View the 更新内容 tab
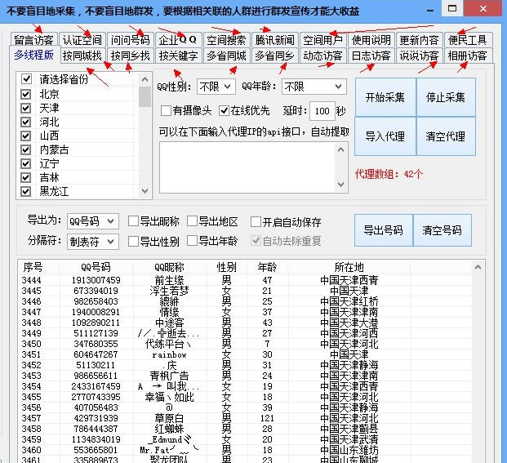This screenshot has width=507, height=463. click(x=419, y=40)
